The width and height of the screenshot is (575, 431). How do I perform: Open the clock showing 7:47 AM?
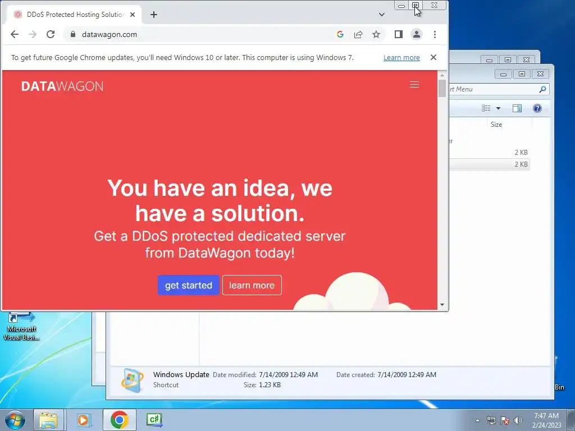[546, 420]
